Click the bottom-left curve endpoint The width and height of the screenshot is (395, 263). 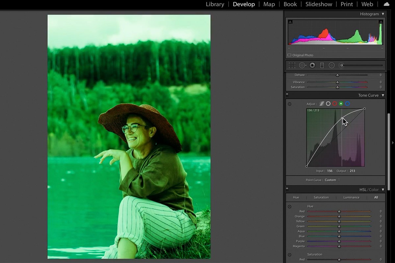point(307,166)
